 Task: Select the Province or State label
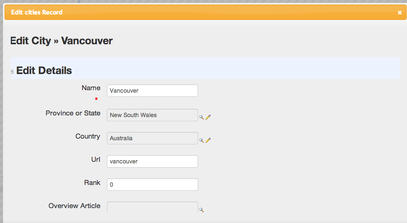73,113
